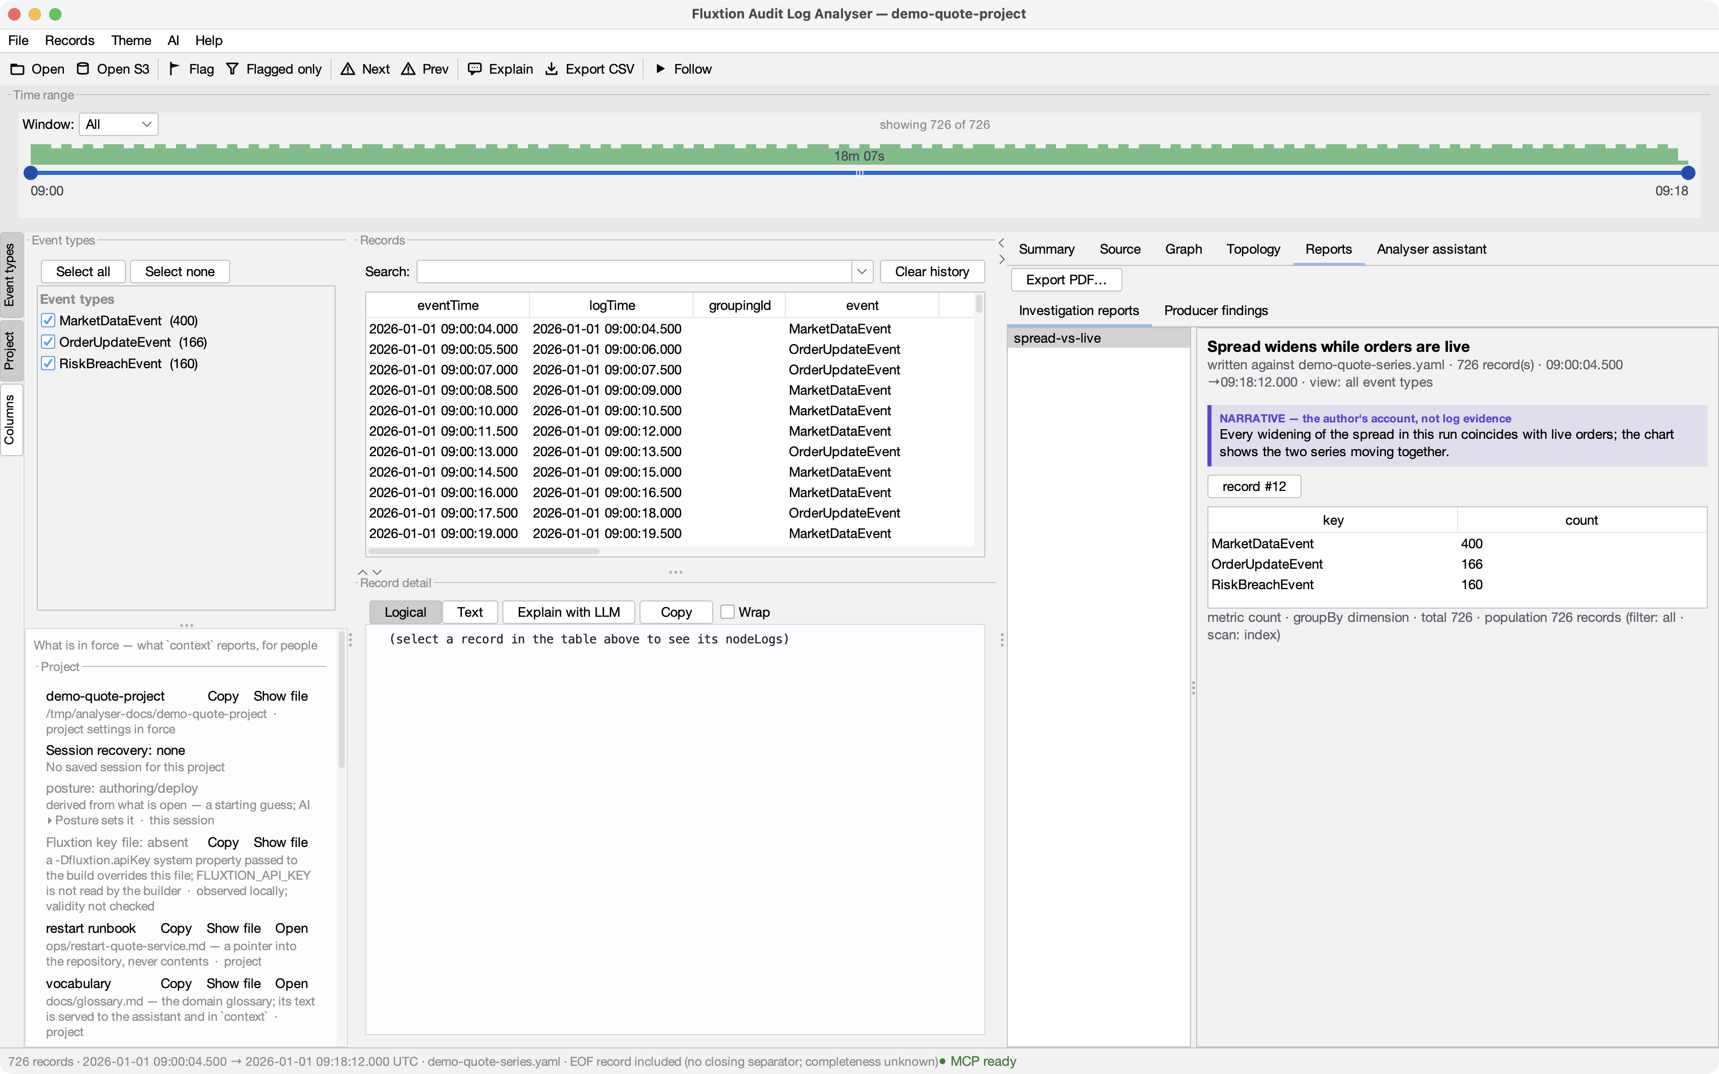
Task: Toggle MarketDataEvent checkbox
Action: (48, 321)
